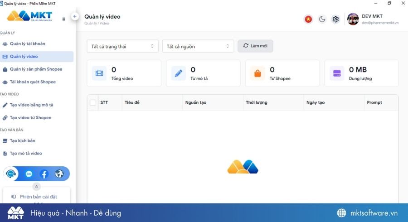
Task: Open Tạo mô tả video page
Action: point(37,154)
